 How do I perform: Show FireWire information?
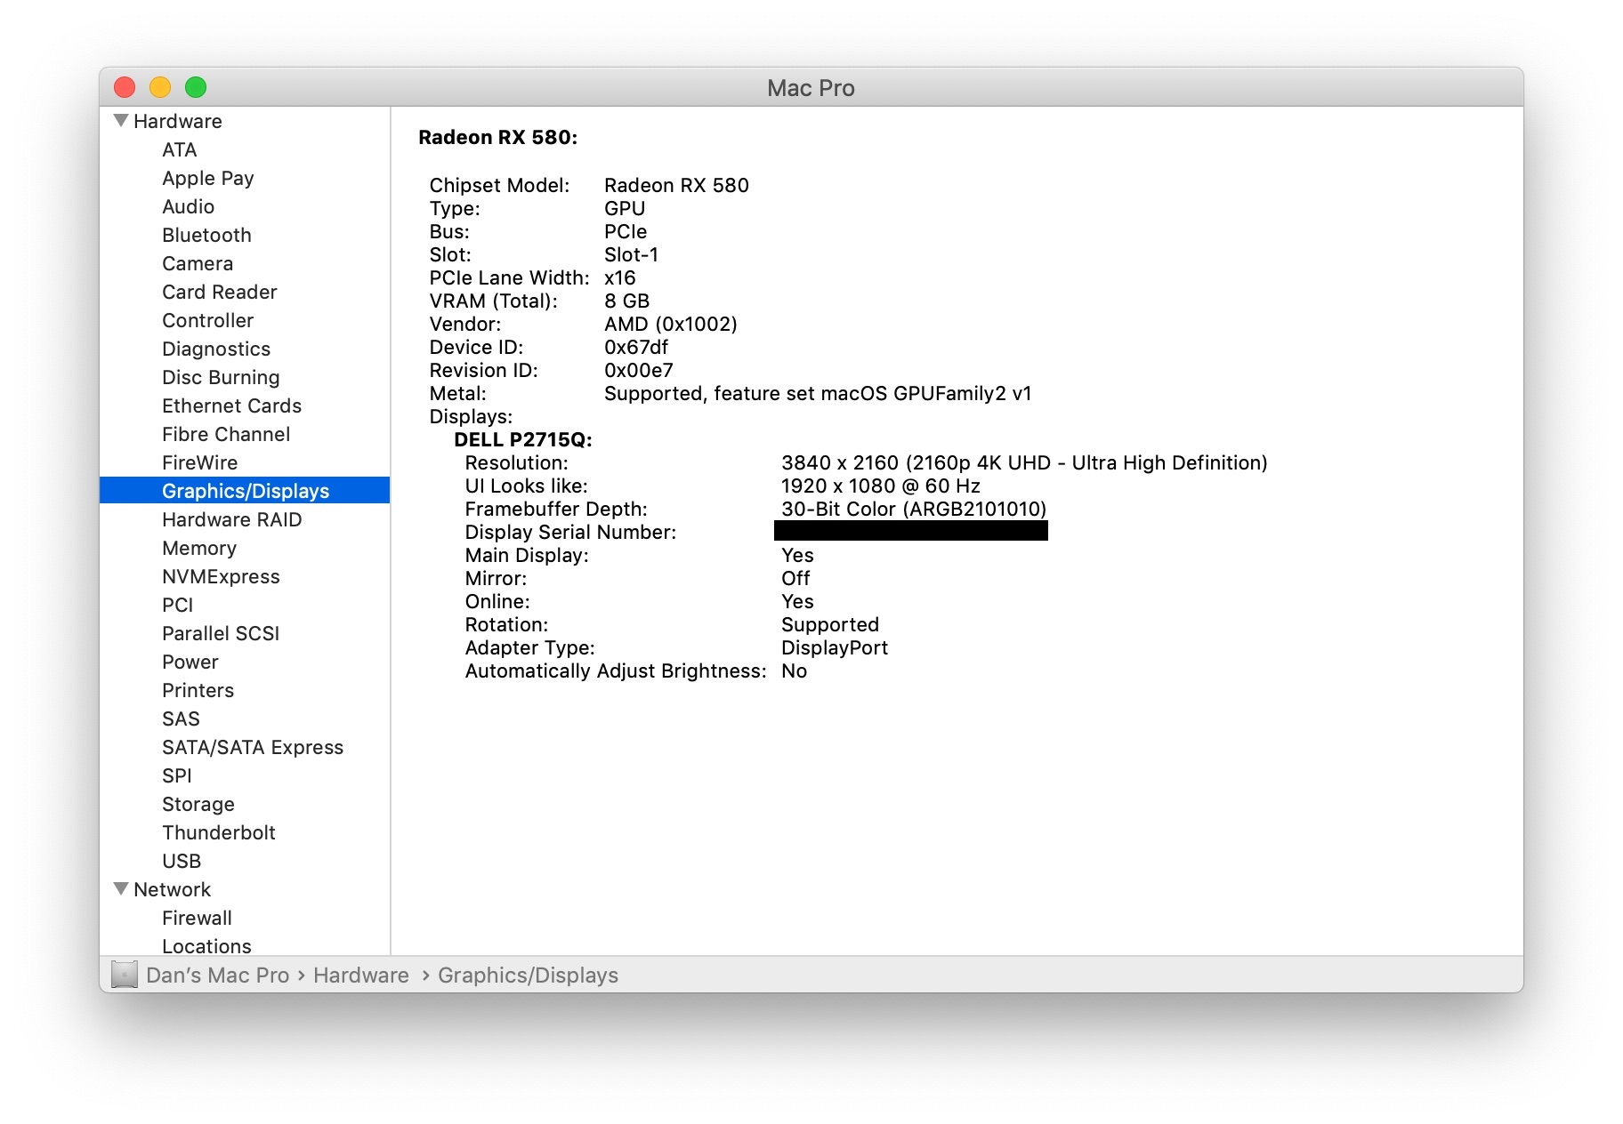click(x=199, y=462)
